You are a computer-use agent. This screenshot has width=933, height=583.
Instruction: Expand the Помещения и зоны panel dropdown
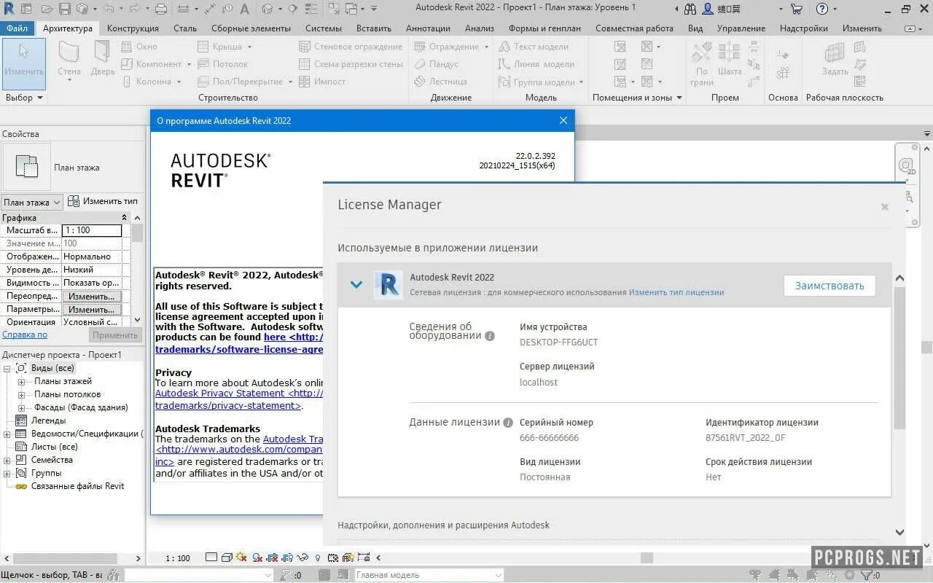coord(679,98)
